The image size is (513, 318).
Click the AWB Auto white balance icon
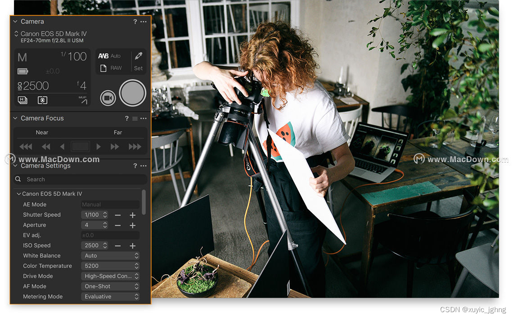(x=104, y=55)
